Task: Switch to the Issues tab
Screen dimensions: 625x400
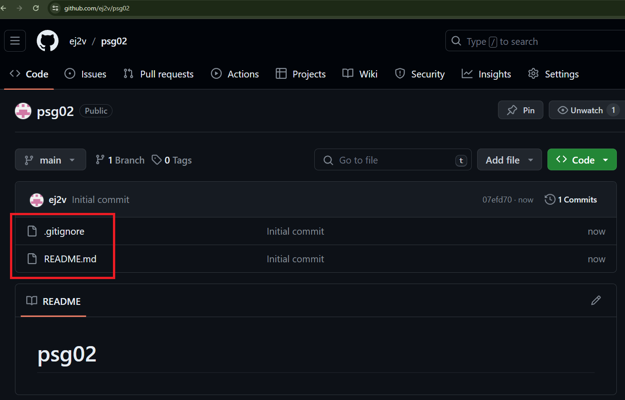Action: click(85, 74)
